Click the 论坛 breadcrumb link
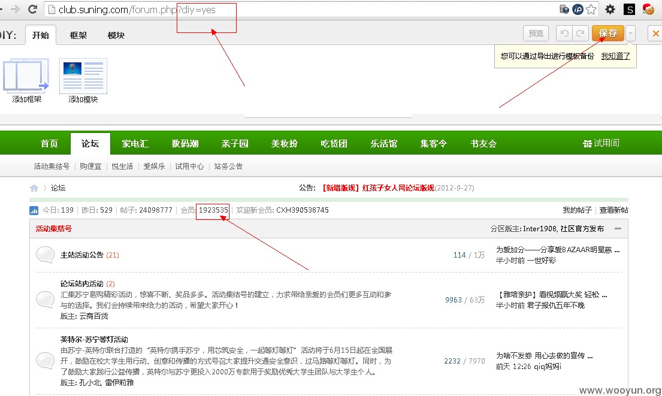 (58, 188)
